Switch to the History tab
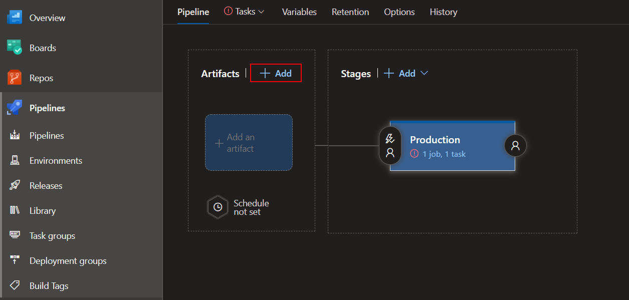 tap(443, 12)
